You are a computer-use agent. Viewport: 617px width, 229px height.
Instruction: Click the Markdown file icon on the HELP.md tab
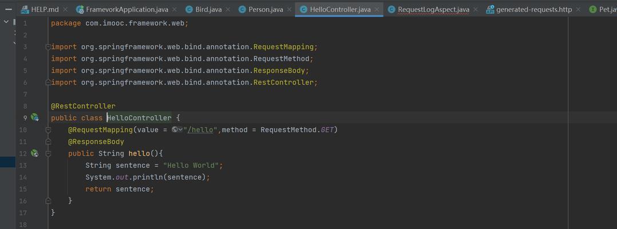(x=25, y=9)
